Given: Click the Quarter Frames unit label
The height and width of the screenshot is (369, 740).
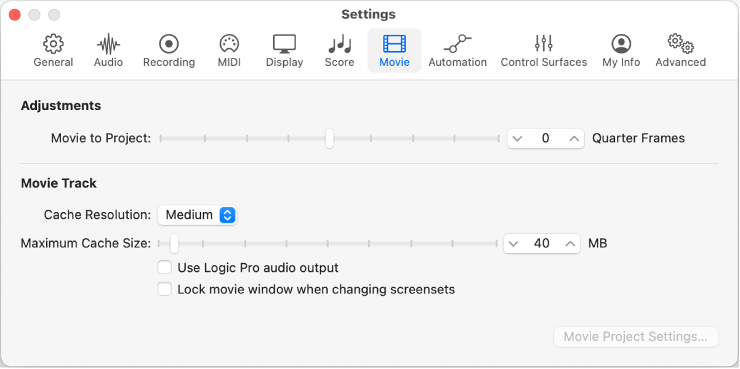Looking at the screenshot, I should [638, 138].
